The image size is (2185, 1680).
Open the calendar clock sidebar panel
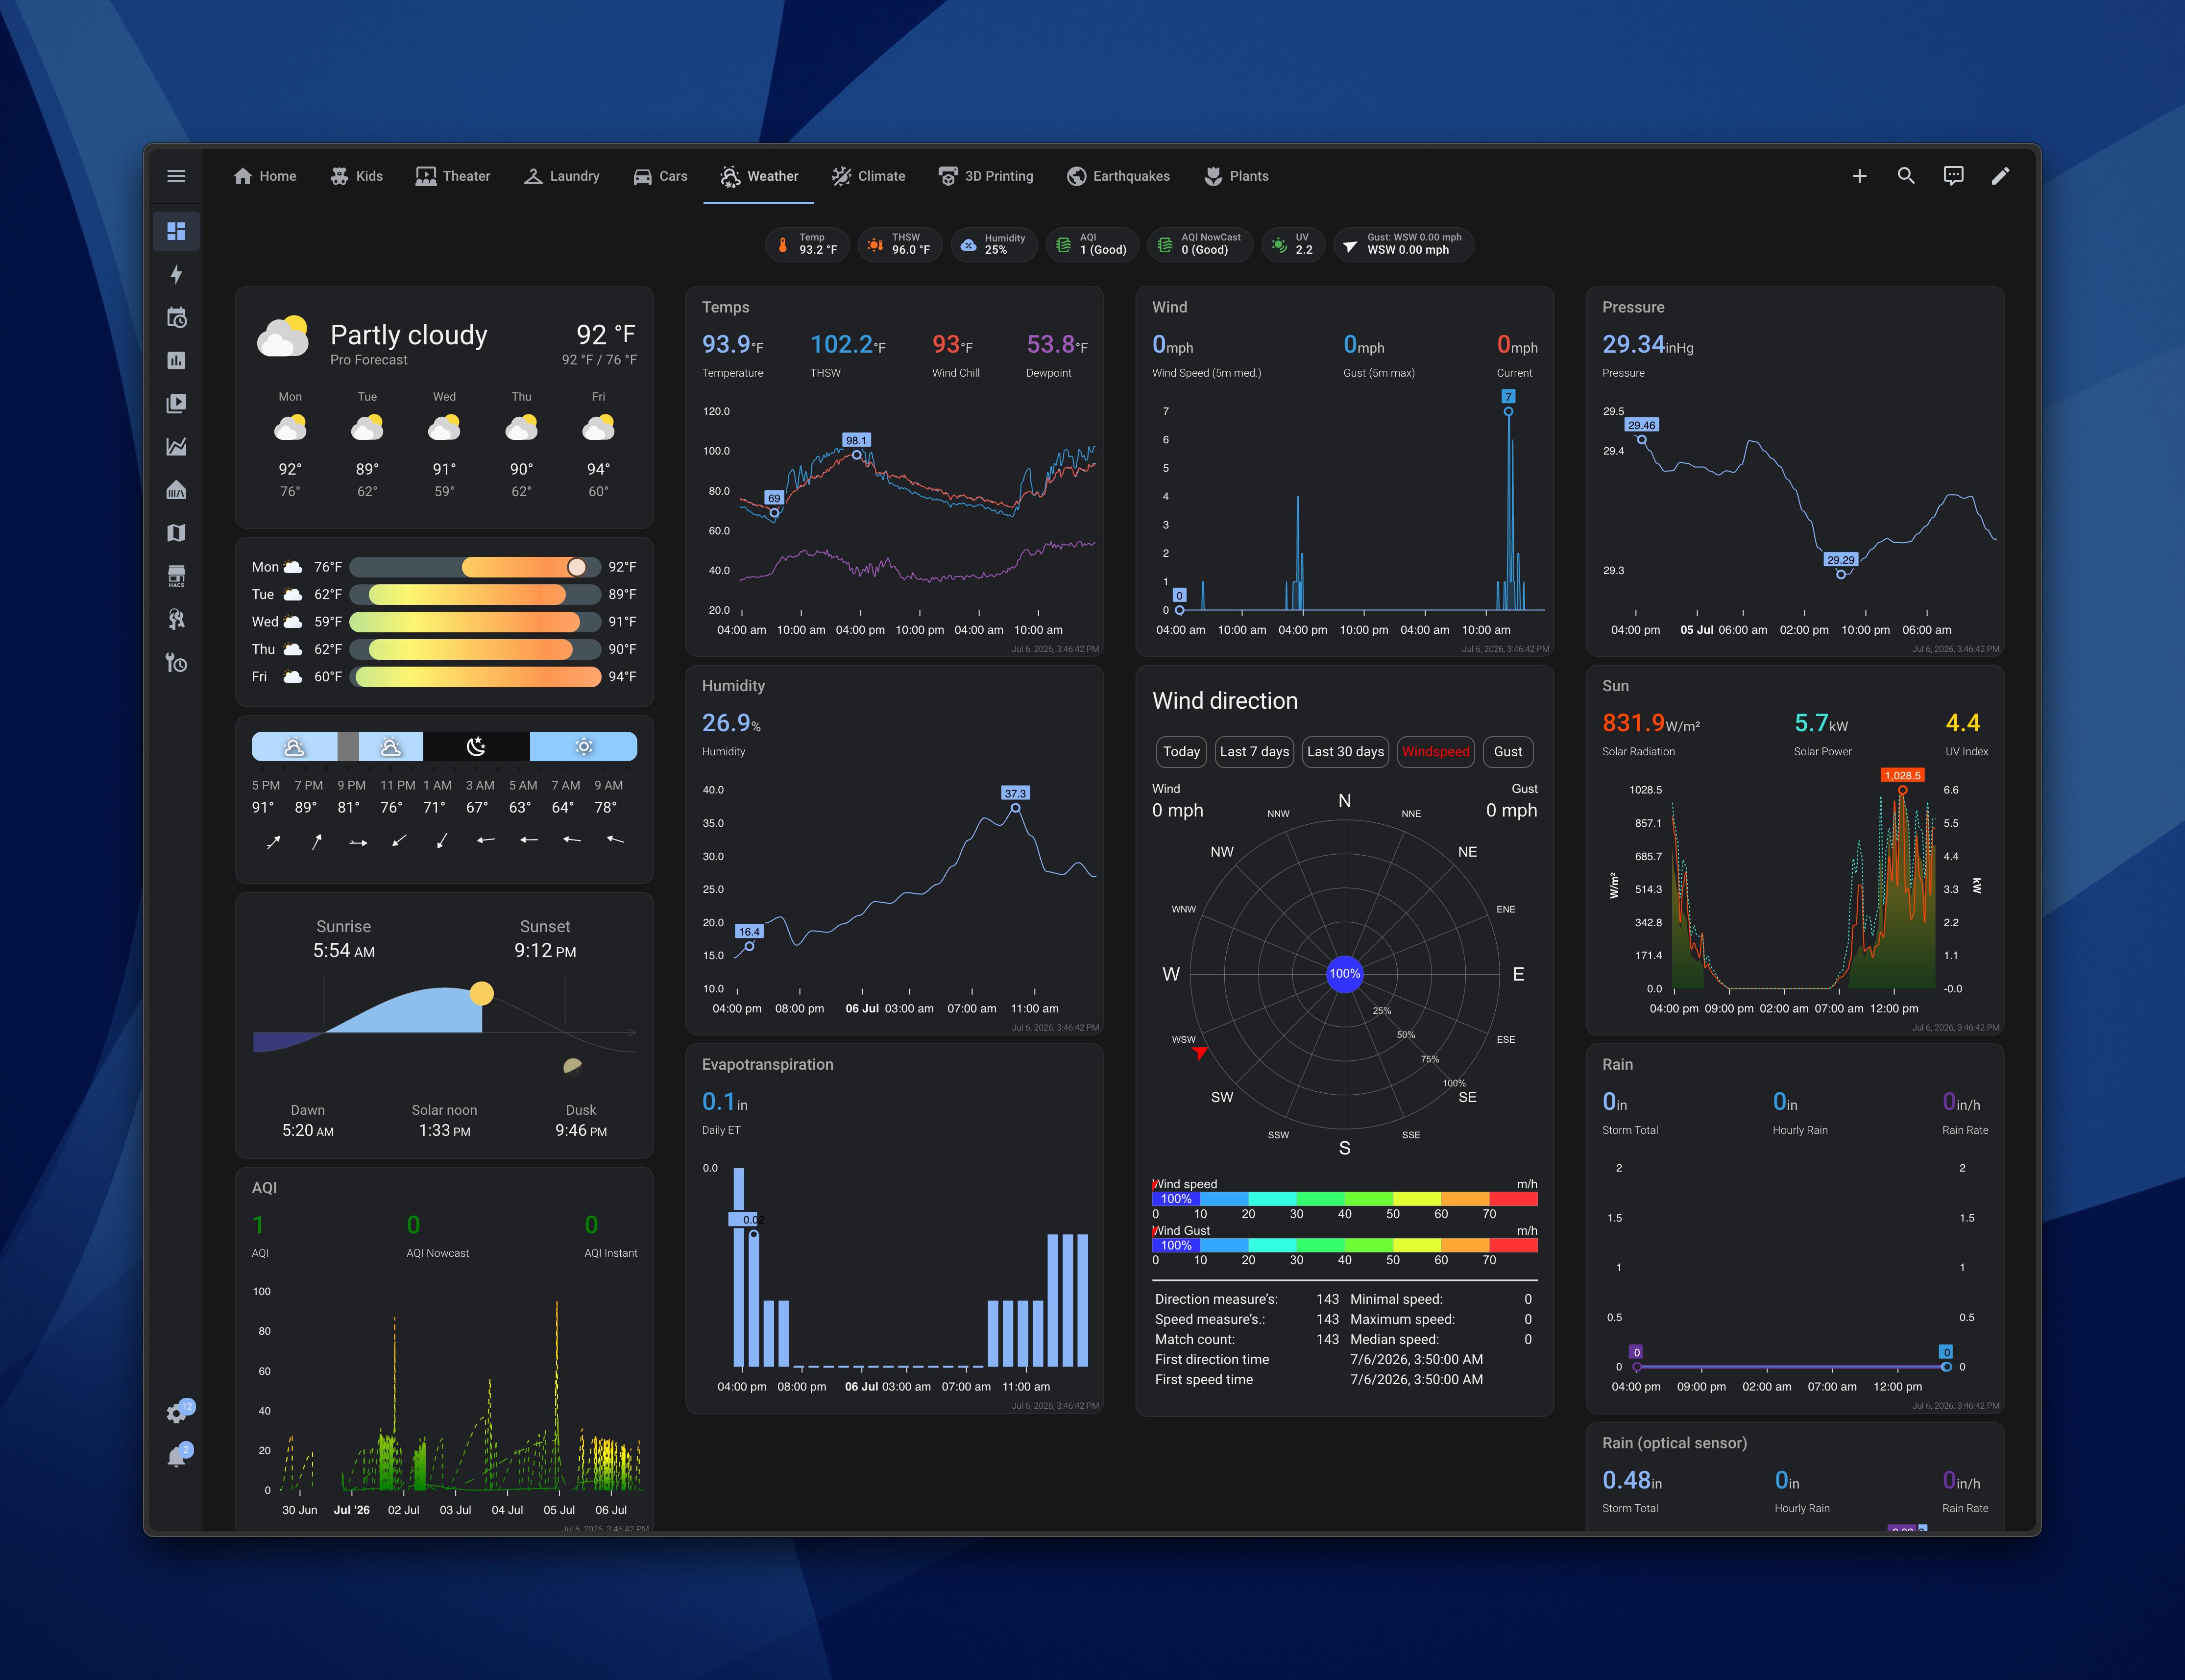point(176,317)
